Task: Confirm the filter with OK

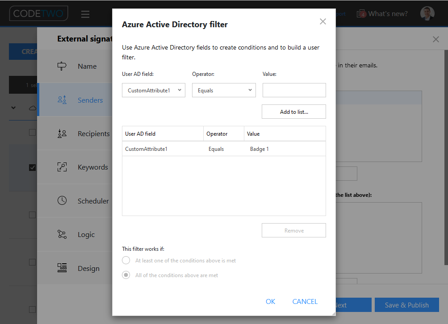Action: coord(270,302)
